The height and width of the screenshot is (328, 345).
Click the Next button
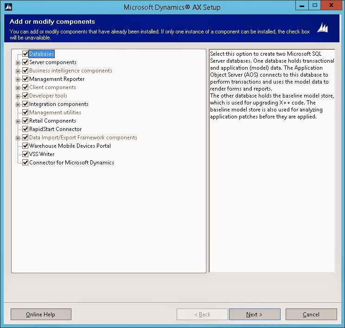[x=255, y=315]
